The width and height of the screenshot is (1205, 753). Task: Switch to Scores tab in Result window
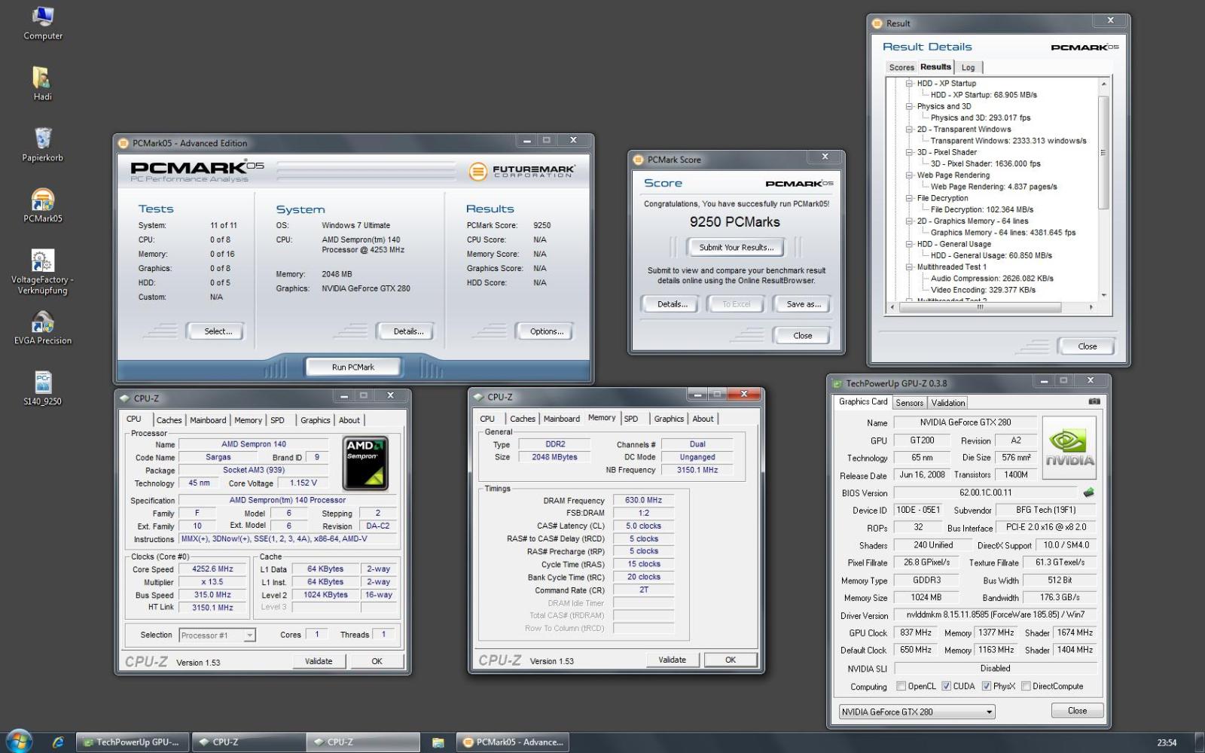901,68
